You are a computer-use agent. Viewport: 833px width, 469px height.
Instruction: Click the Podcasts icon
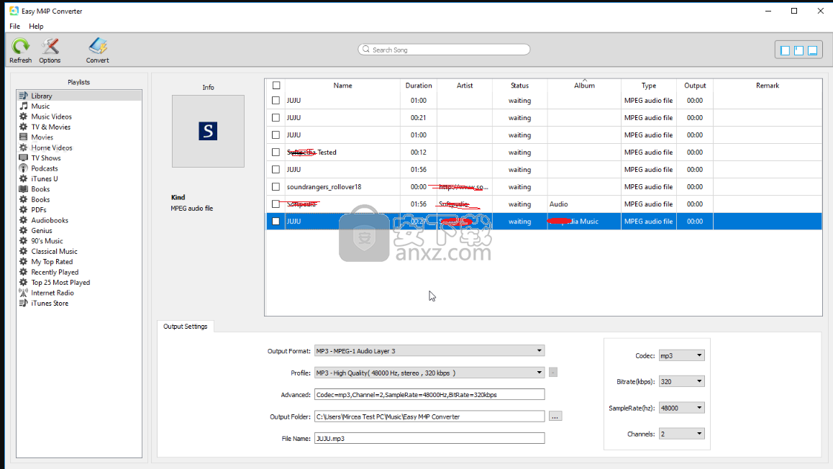23,168
